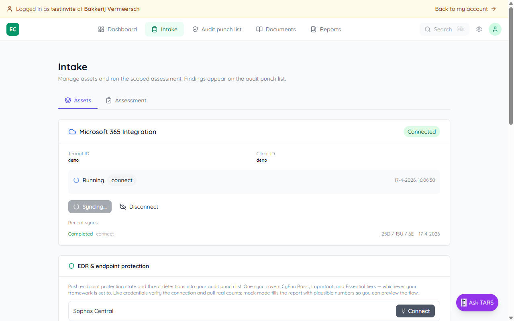Click Back to my account link
514x321 pixels.
pyautogui.click(x=465, y=9)
